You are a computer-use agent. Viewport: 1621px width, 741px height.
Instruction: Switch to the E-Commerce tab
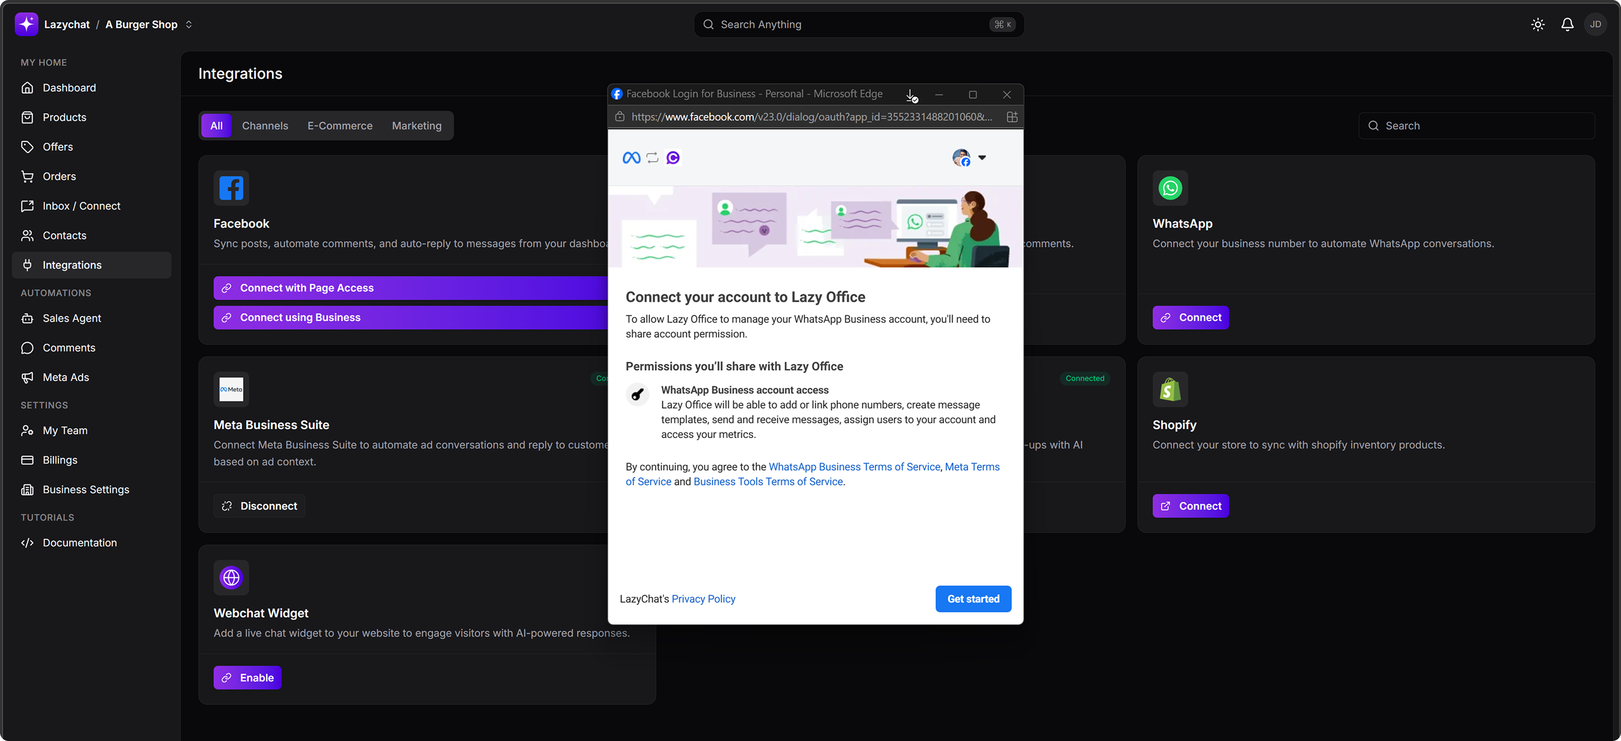(340, 126)
